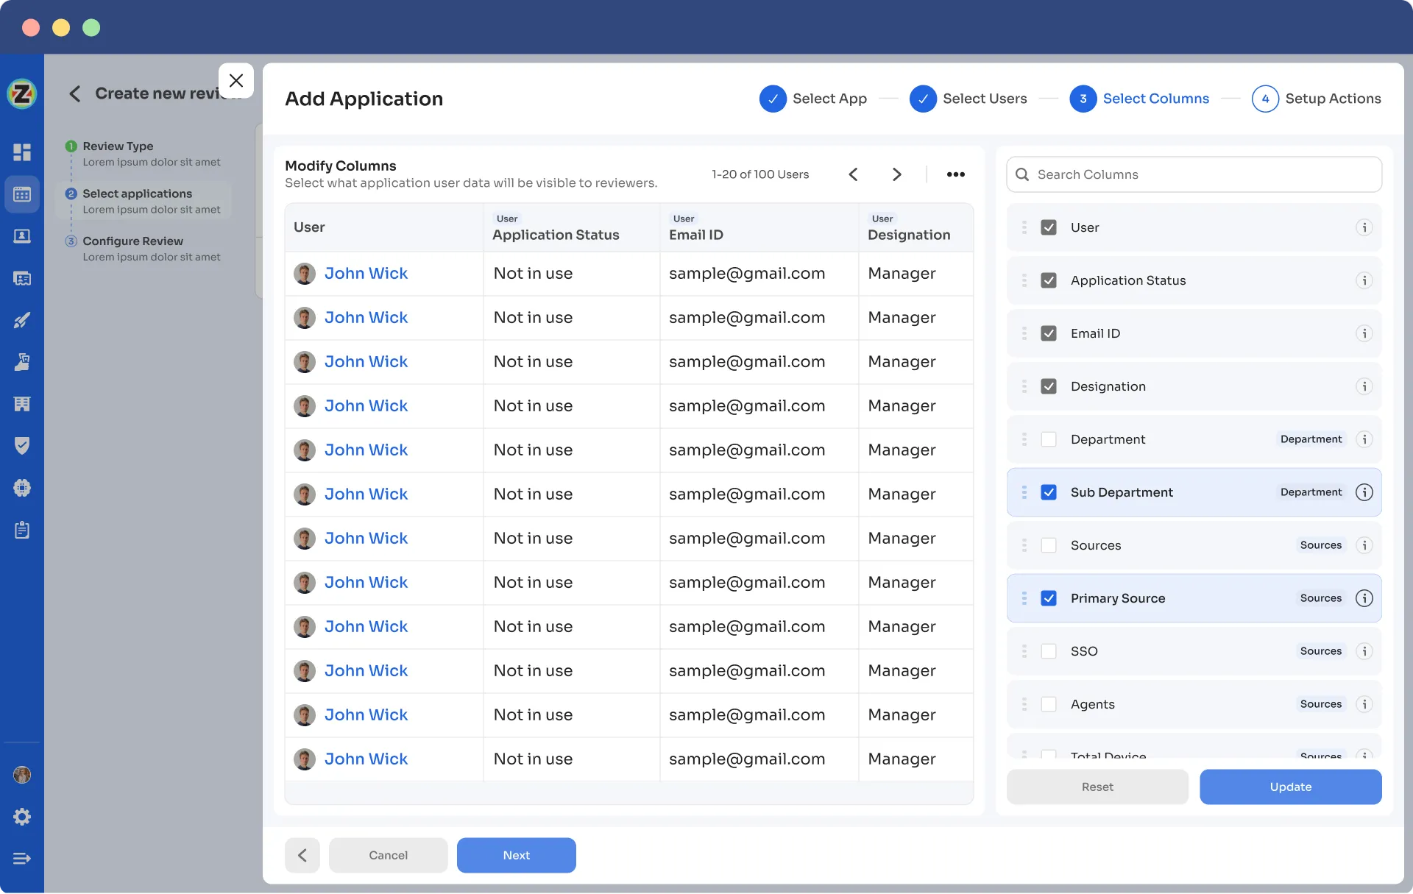The height and width of the screenshot is (894, 1413).
Task: Check the Department column checkbox
Action: (x=1049, y=439)
